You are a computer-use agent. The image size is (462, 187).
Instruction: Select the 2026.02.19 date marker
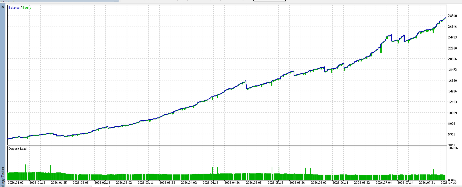(x=102, y=183)
